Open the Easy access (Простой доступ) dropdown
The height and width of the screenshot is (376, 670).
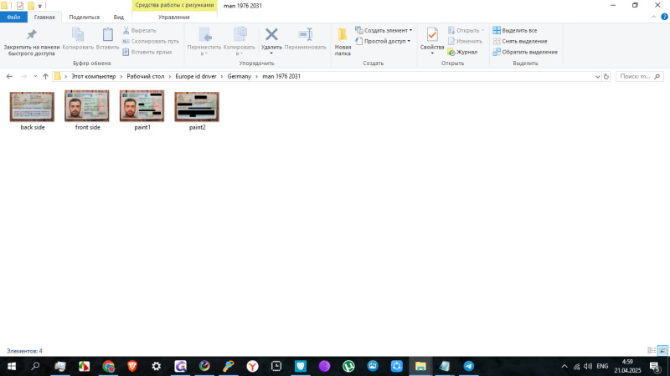click(383, 41)
